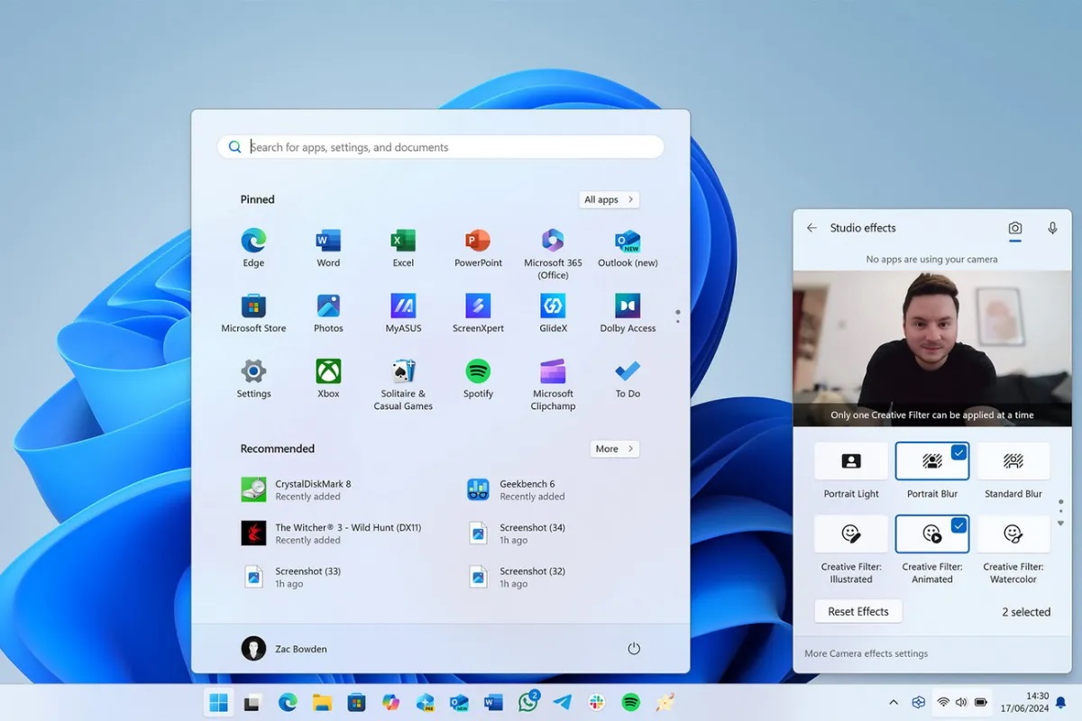Viewport: 1082px width, 721px height.
Task: Open WhatsApp from the taskbar
Action: tap(528, 702)
